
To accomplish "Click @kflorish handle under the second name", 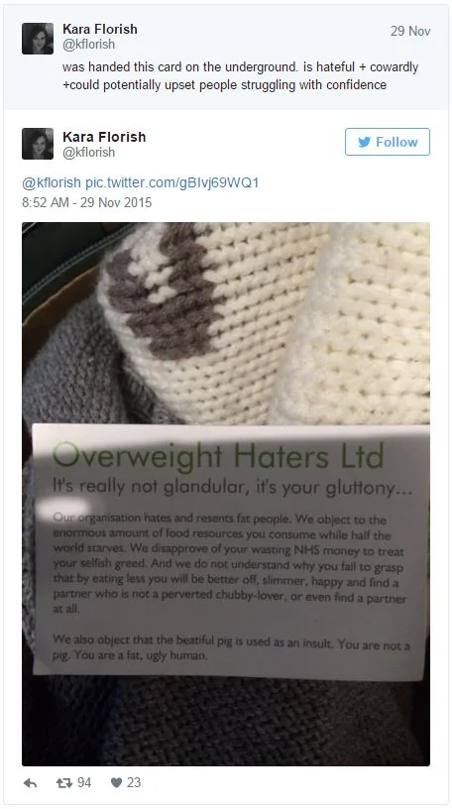I will [89, 153].
